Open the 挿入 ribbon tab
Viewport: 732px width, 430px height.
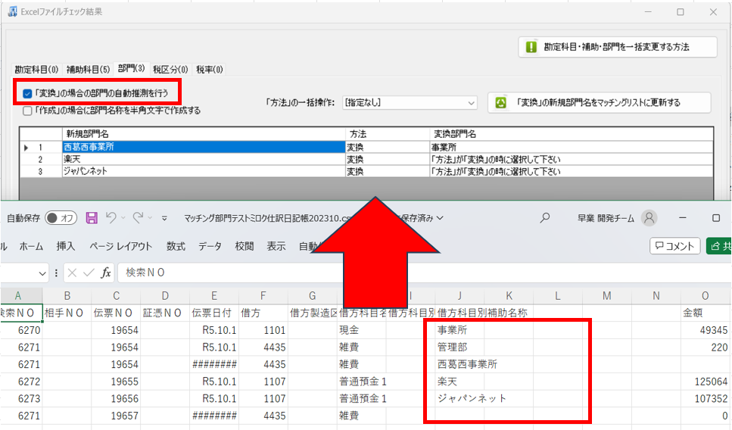pos(65,247)
